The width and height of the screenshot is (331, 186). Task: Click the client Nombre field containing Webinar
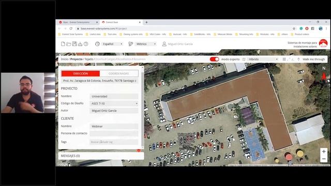tap(114, 126)
